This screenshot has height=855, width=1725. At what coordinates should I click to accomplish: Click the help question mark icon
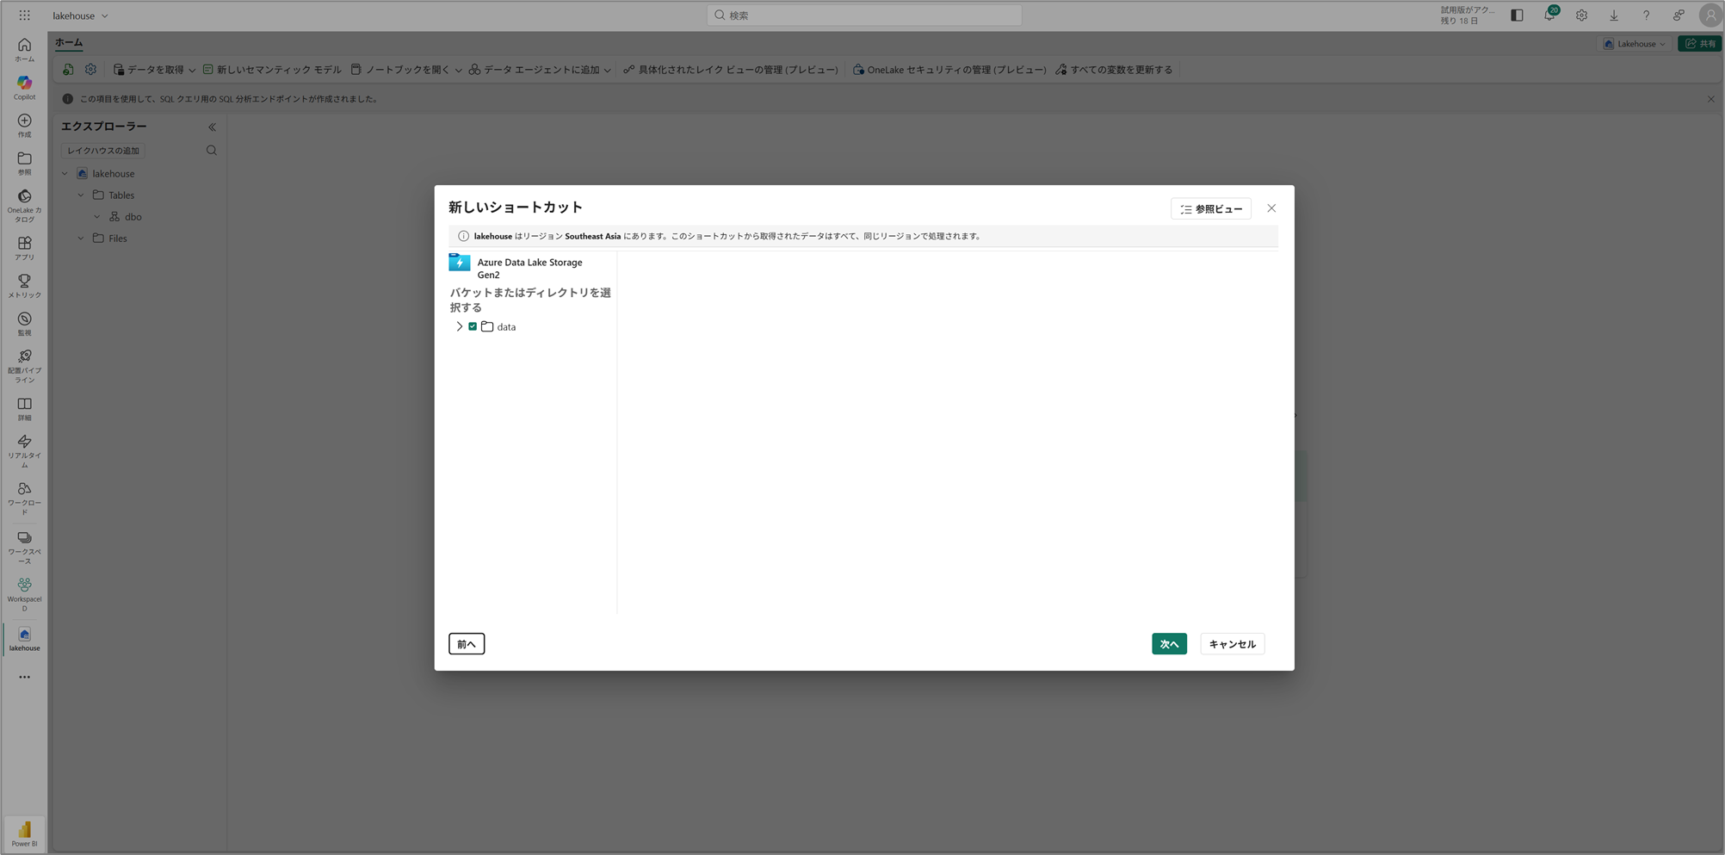pos(1646,15)
